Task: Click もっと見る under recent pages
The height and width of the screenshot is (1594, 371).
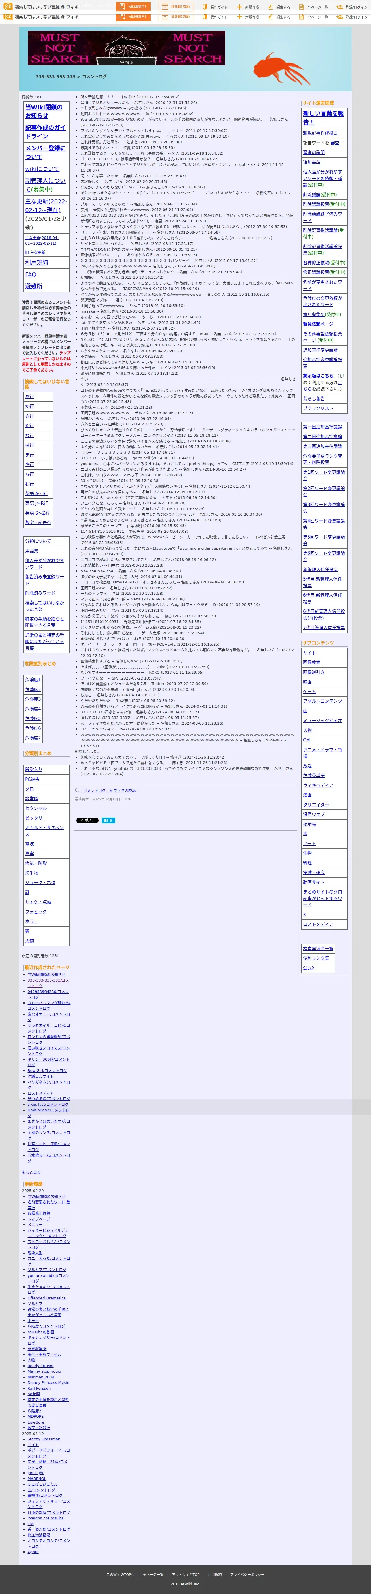Action: tap(31, 1172)
